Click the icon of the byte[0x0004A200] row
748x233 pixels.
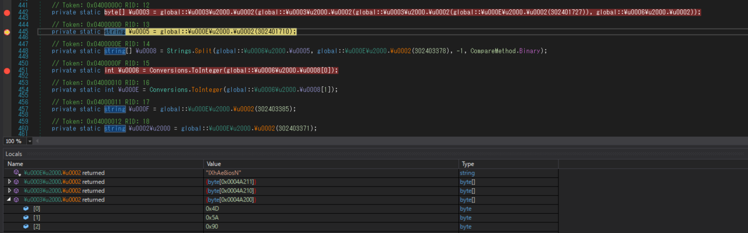tap(17, 200)
